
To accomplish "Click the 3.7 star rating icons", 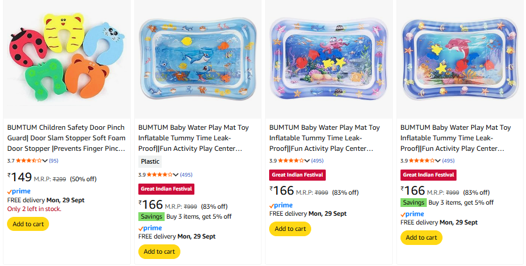I will point(28,160).
